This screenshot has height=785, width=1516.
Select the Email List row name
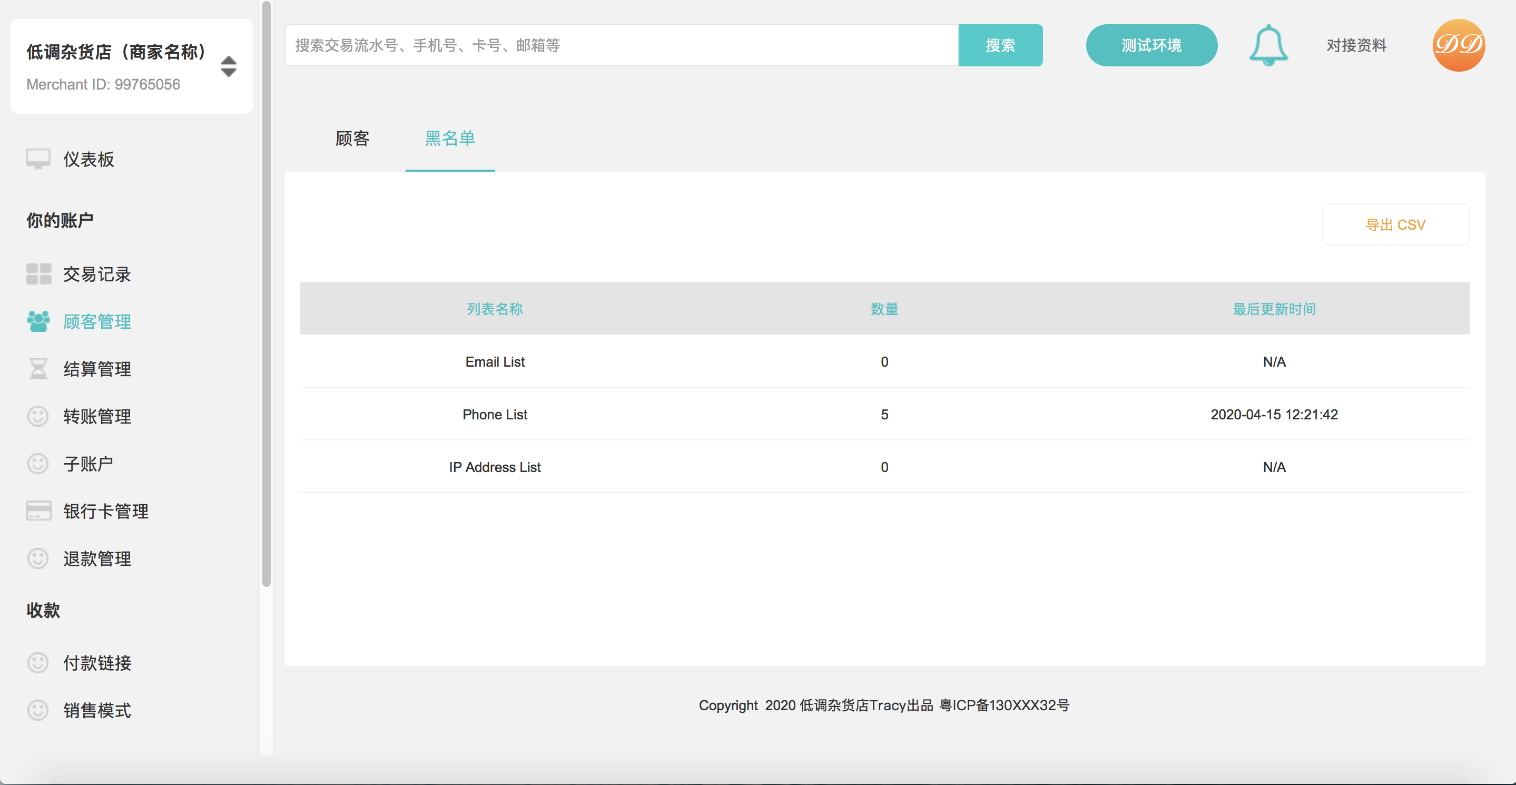[x=495, y=362]
